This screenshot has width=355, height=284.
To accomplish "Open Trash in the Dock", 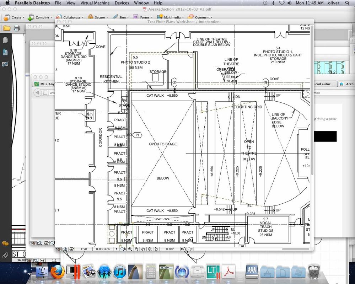I will click(x=314, y=272).
